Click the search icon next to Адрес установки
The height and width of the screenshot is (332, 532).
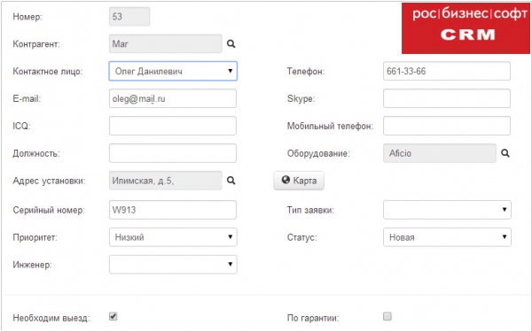(231, 181)
